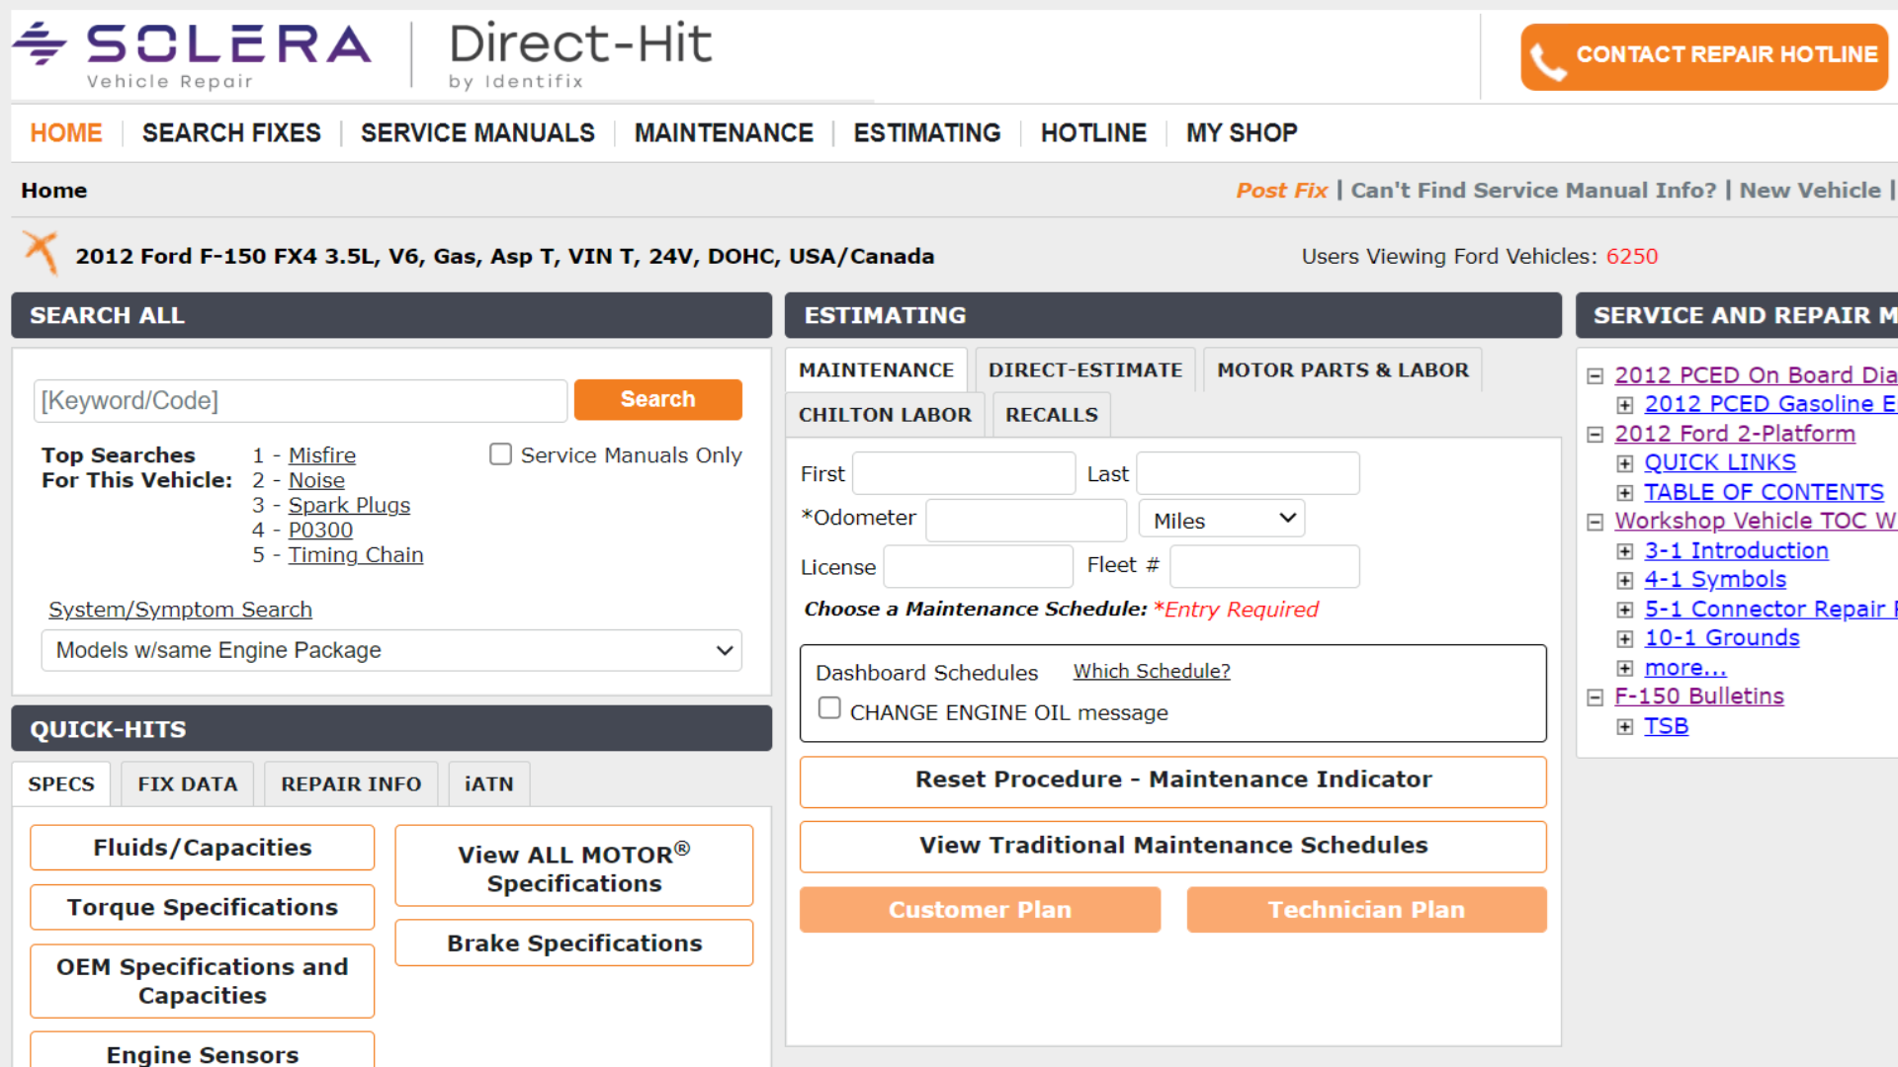Image resolution: width=1898 pixels, height=1067 pixels.
Task: Expand the TABLE OF CONTENTS node
Action: point(1624,493)
